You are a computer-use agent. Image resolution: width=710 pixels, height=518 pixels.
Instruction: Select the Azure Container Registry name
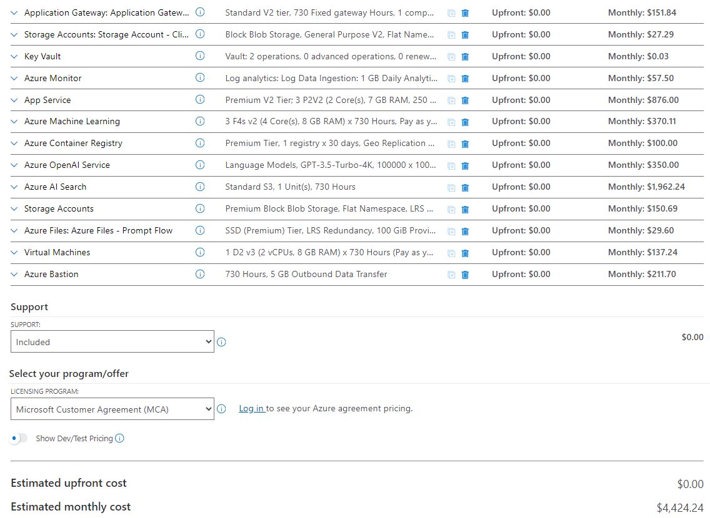point(73,144)
